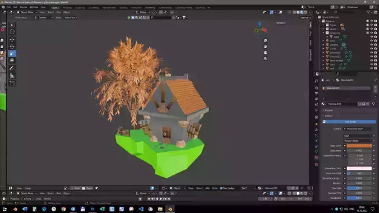The width and height of the screenshot is (379, 213).
Task: Select the Measure tool
Action: point(12,76)
